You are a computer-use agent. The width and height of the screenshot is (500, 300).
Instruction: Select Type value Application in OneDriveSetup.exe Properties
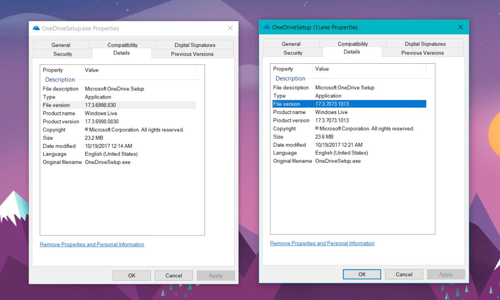tap(98, 97)
